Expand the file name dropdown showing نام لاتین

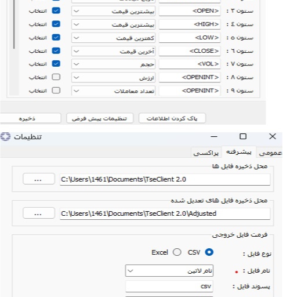169,271
